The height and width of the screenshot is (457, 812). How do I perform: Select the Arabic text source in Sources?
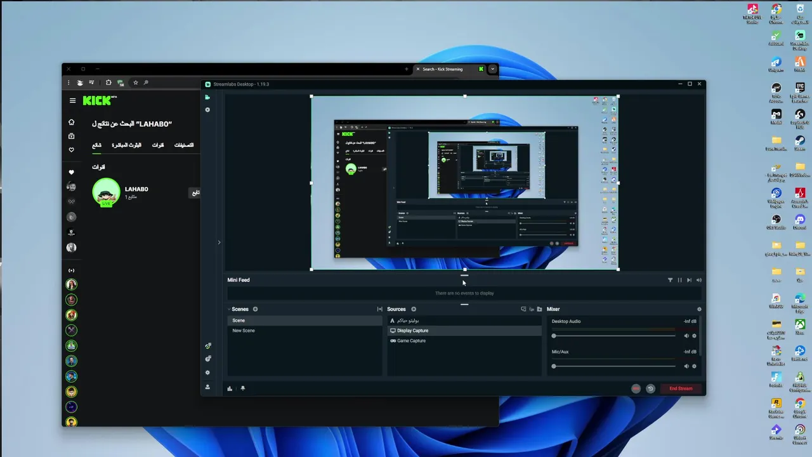464,321
